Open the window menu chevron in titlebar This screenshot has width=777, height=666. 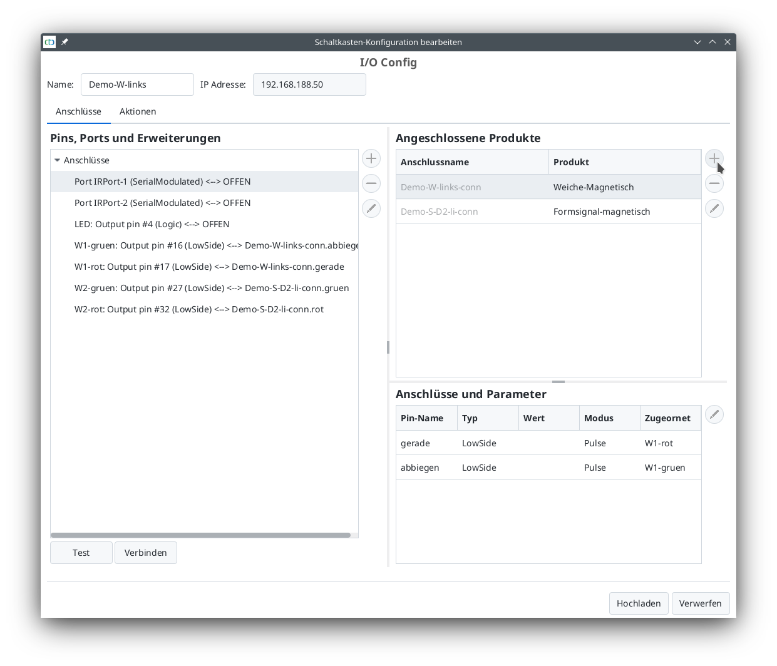pyautogui.click(x=697, y=42)
